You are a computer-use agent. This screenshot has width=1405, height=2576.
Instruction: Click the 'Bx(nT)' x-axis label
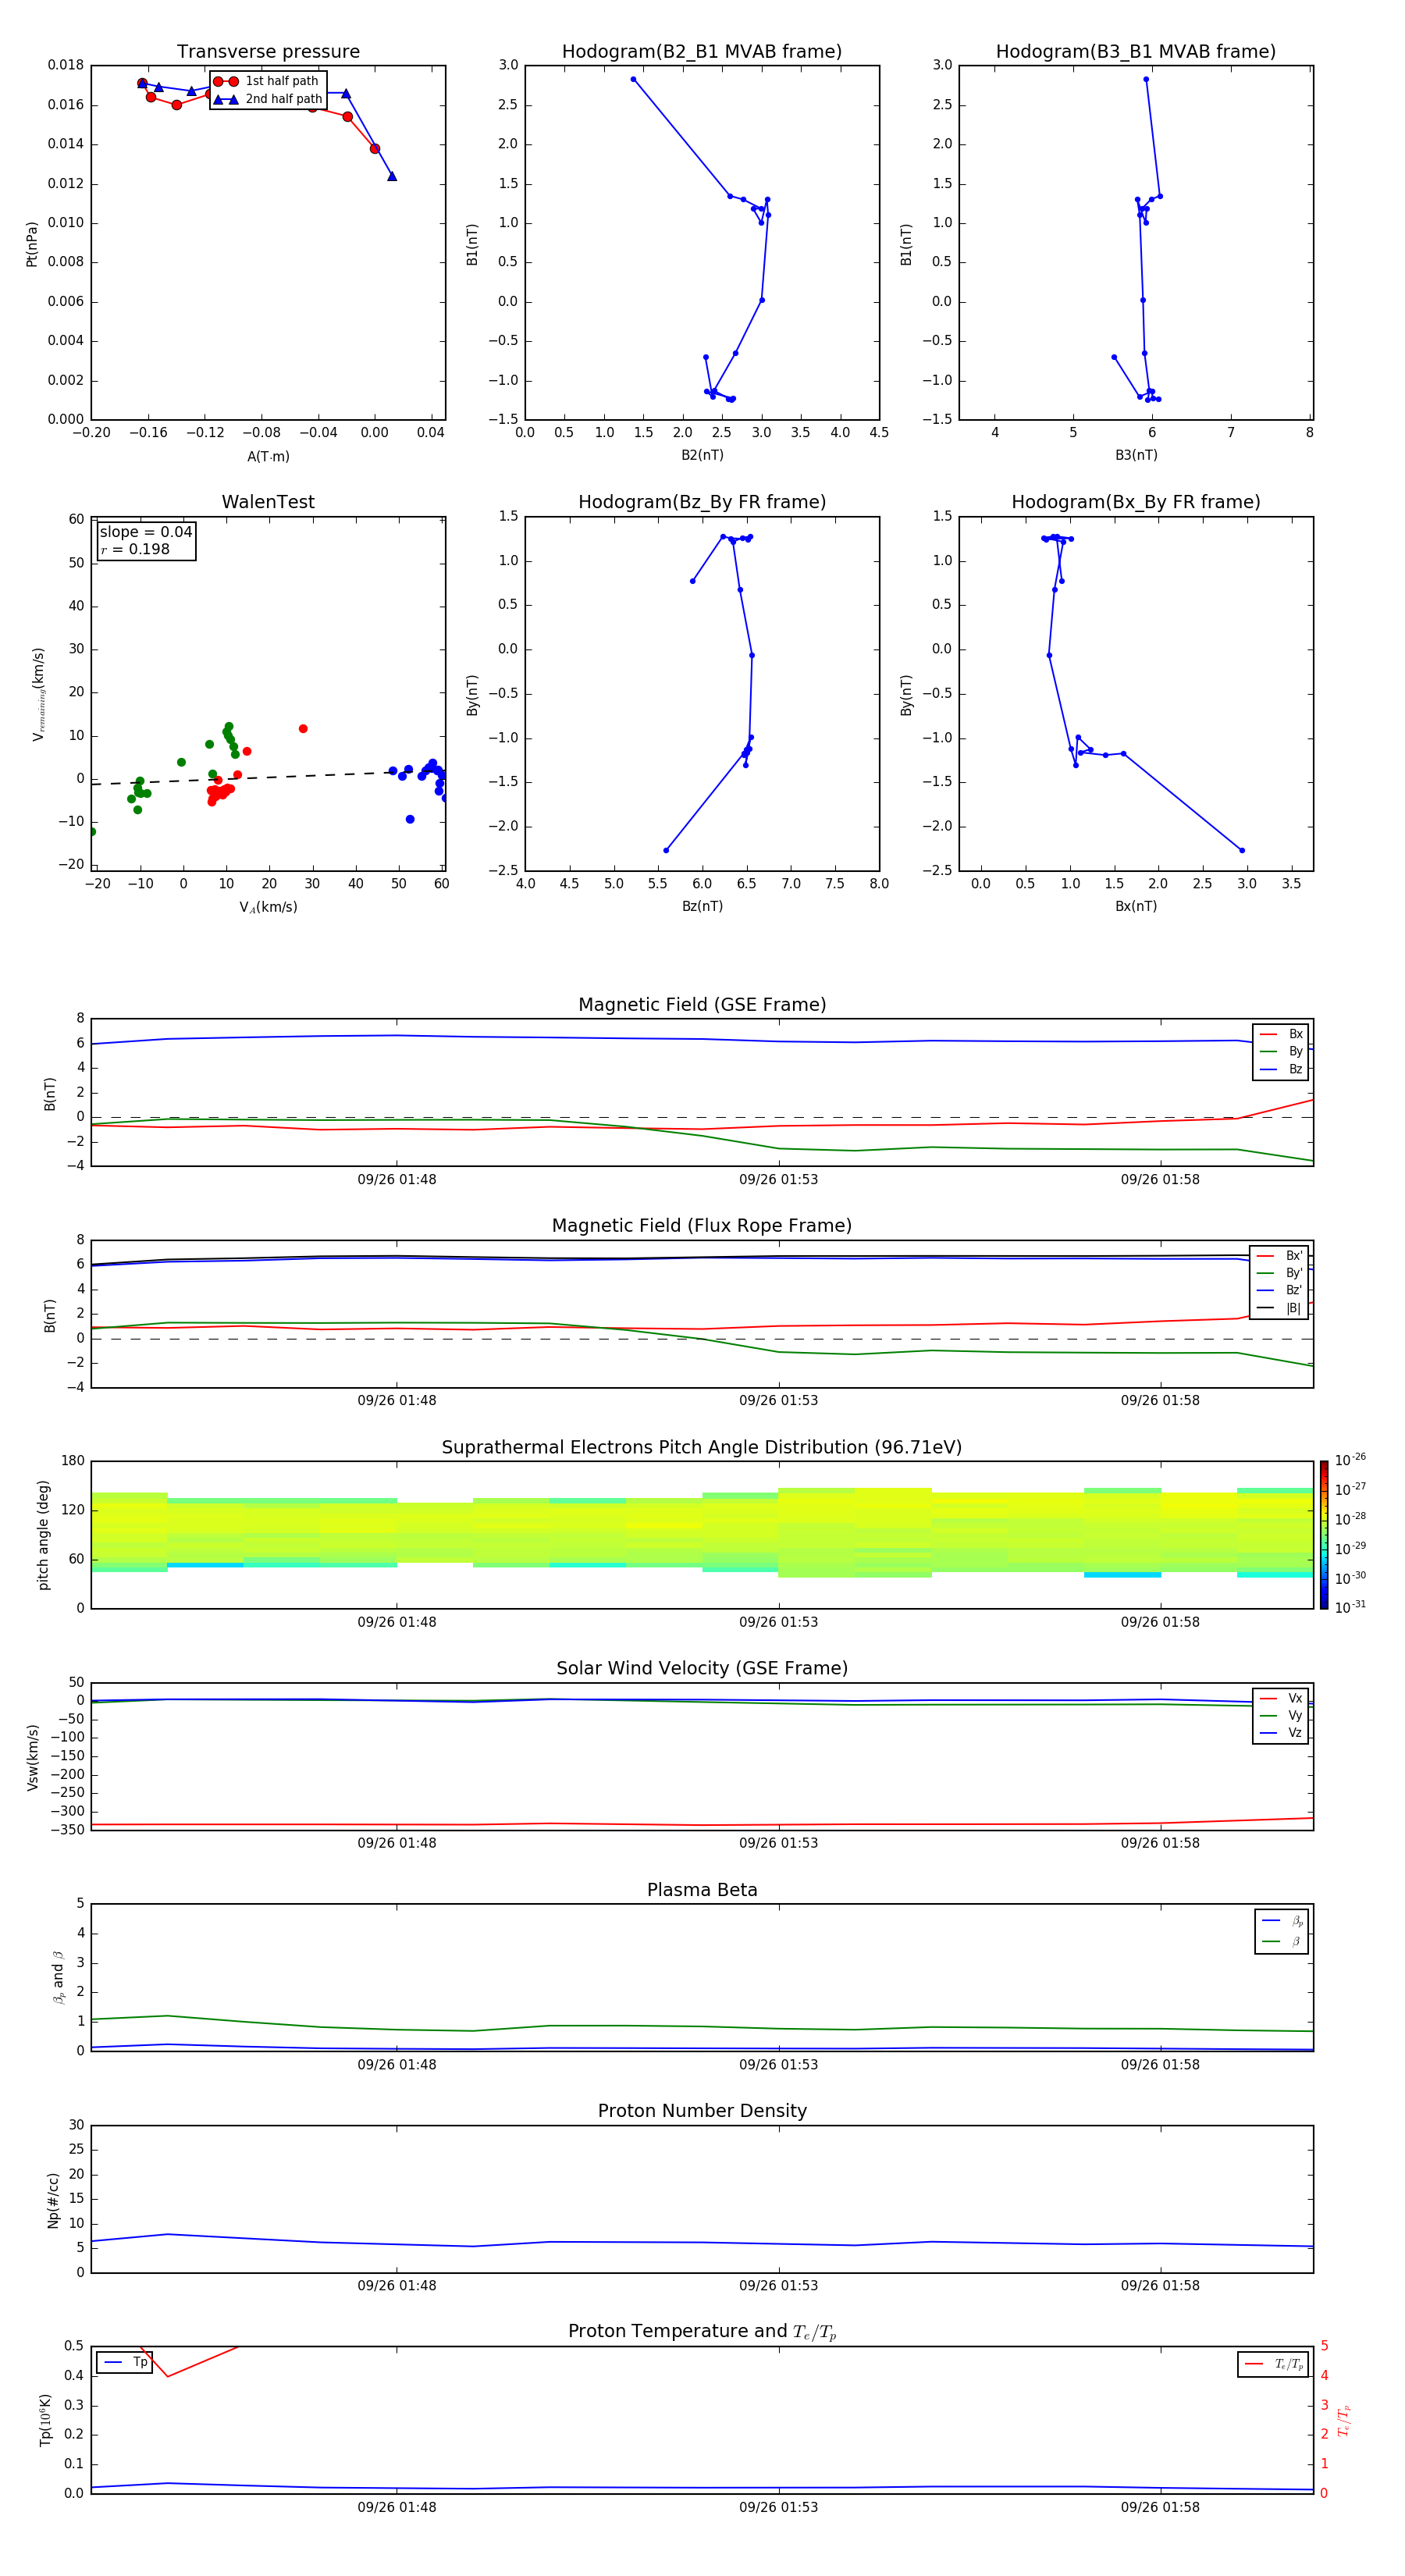1136,906
